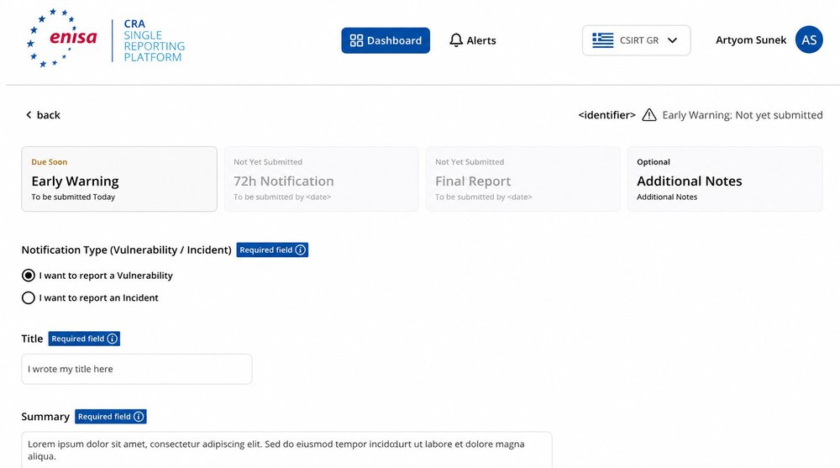The image size is (840, 468).
Task: Click the warning triangle status icon
Action: pos(648,115)
